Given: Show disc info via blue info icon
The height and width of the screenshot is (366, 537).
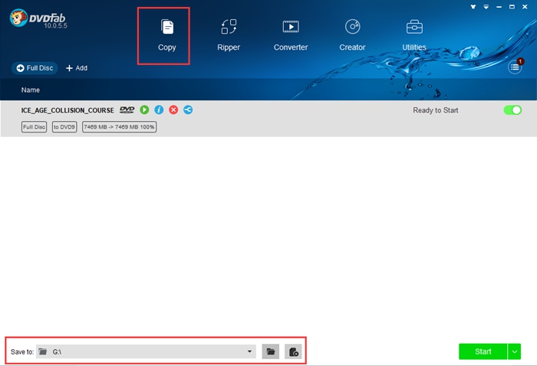Looking at the screenshot, I should [x=159, y=110].
